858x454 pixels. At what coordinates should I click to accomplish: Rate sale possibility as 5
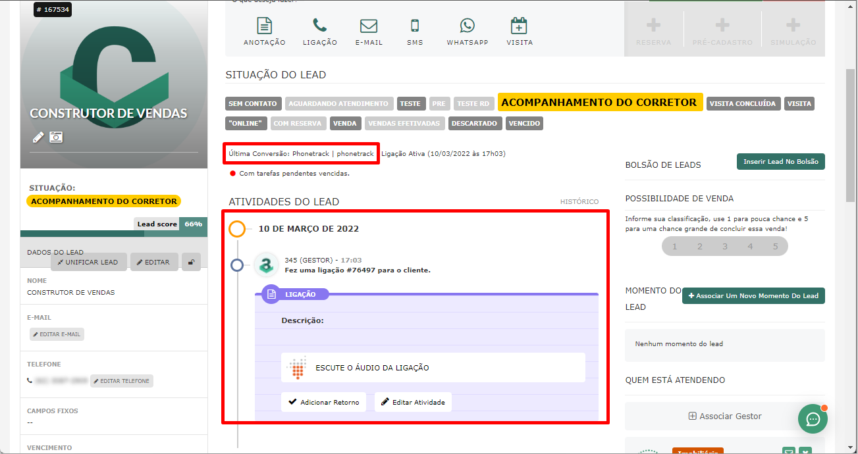pyautogui.click(x=776, y=246)
